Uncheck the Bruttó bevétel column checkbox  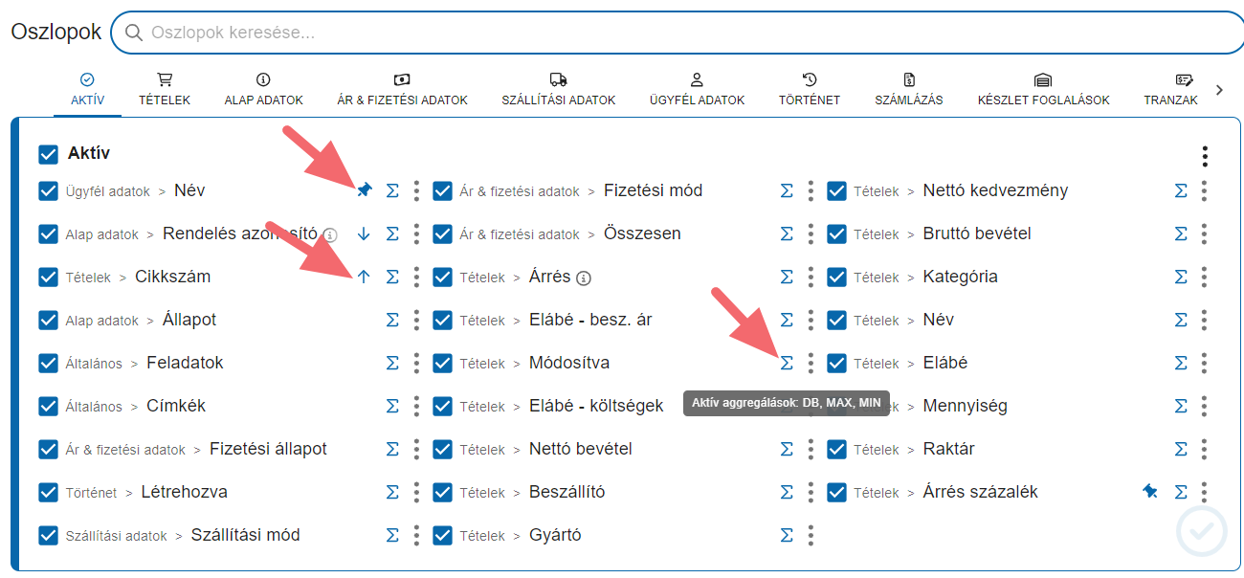(x=837, y=233)
